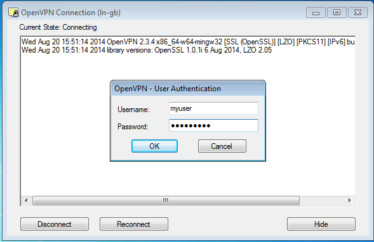Minimize the OpenVPN Connection window
The height and width of the screenshot is (242, 374).
(316, 13)
